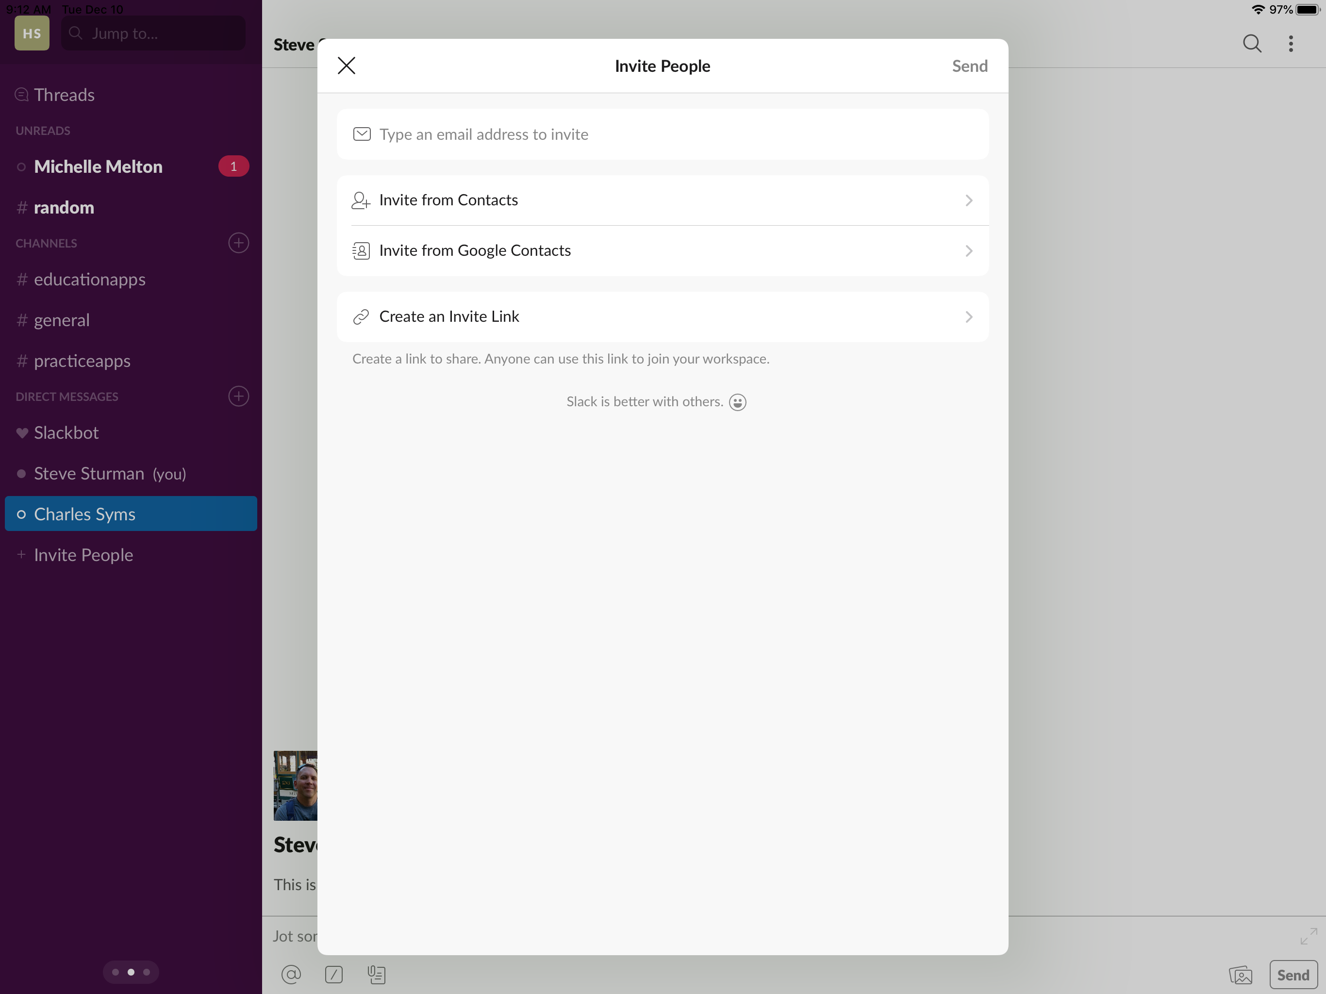Click Invite People in the sidebar
Viewport: 1326px width, 994px height.
[x=83, y=555]
